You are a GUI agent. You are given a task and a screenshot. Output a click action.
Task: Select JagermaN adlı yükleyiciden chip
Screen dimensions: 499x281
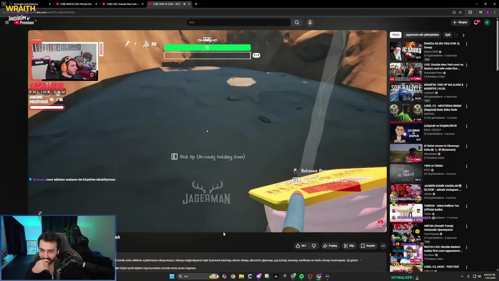(x=422, y=35)
